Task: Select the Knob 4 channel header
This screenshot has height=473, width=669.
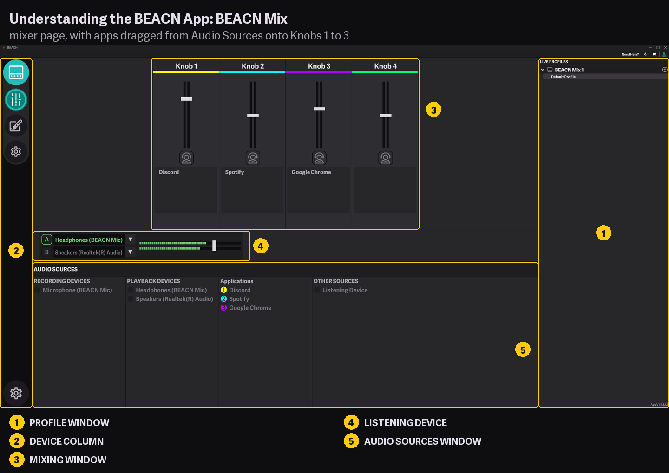Action: click(x=386, y=66)
